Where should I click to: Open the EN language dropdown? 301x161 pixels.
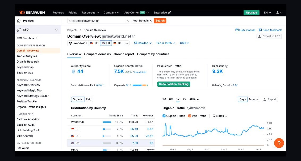tap(267, 13)
